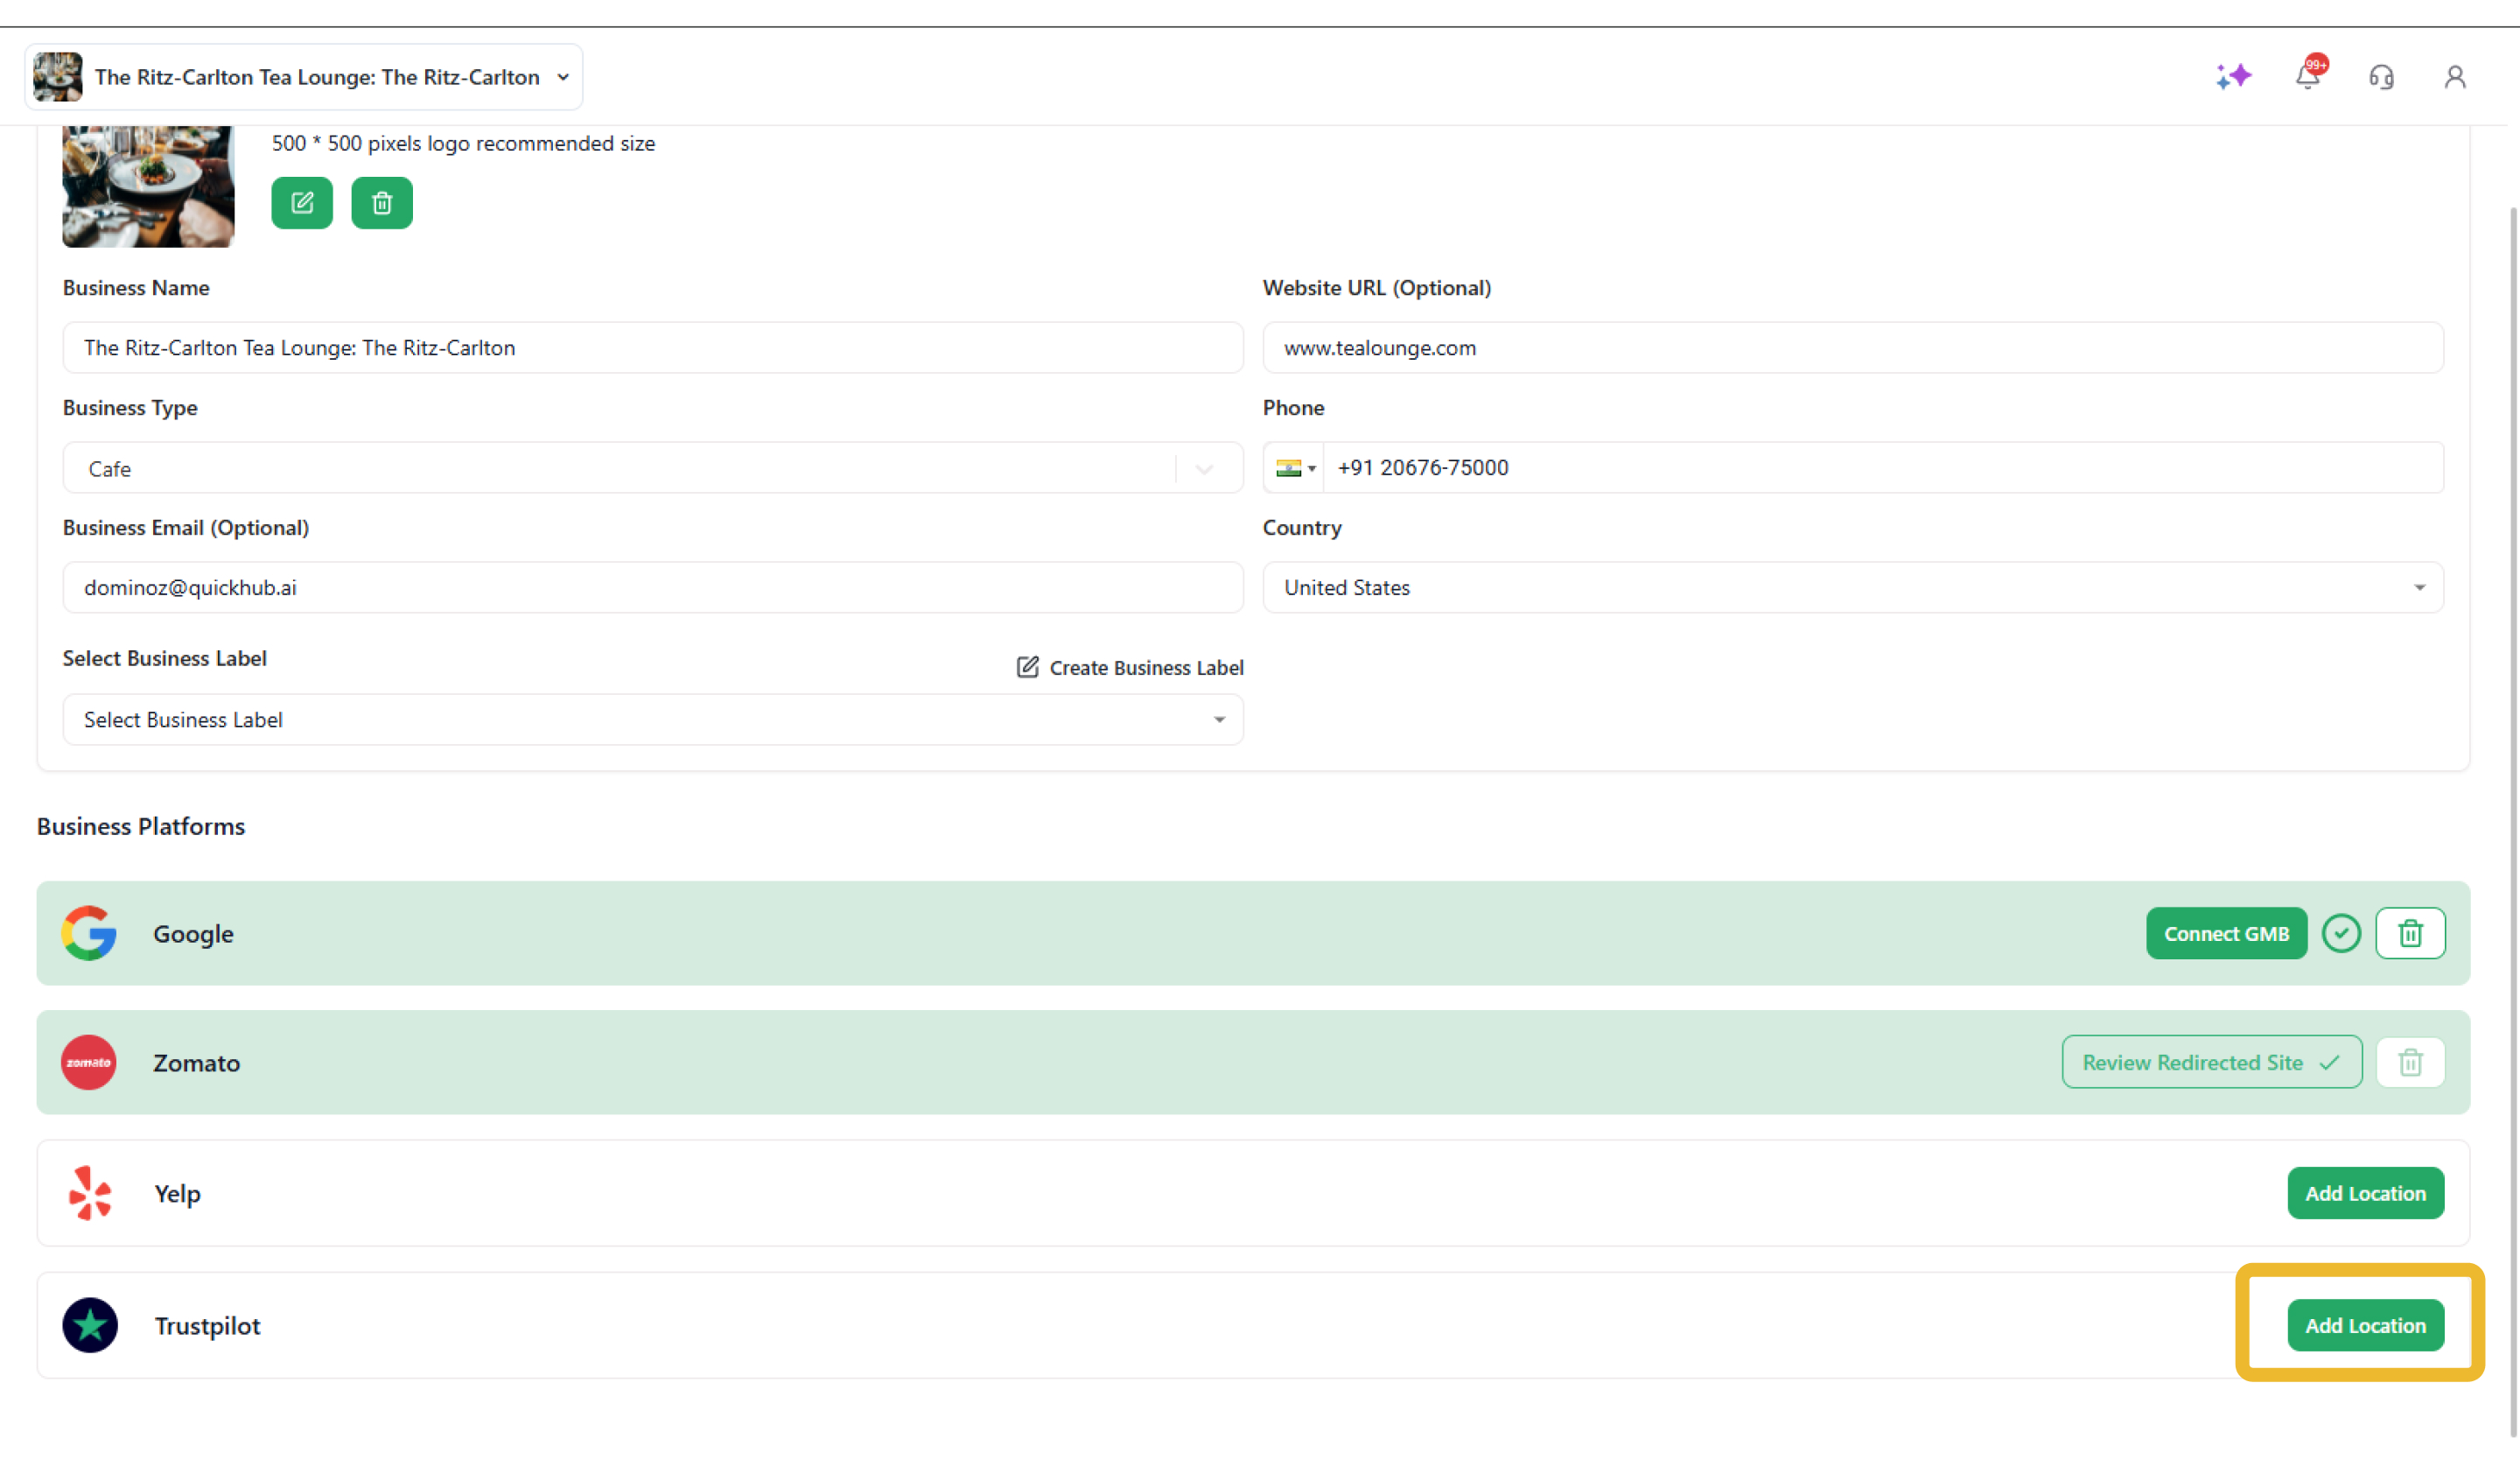Delete the Google platform with trash icon
This screenshot has height=1467, width=2520.
(2410, 933)
